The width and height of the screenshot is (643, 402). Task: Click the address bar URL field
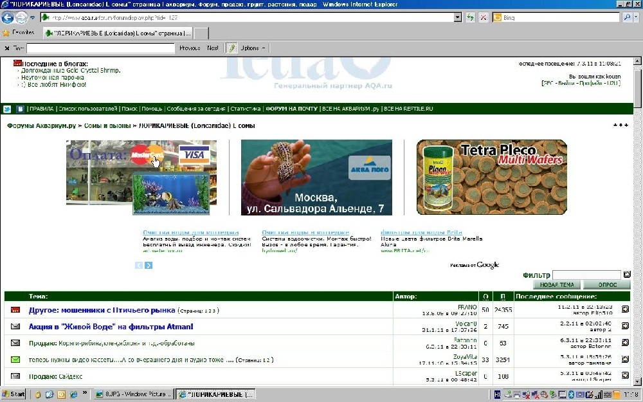pos(248,17)
